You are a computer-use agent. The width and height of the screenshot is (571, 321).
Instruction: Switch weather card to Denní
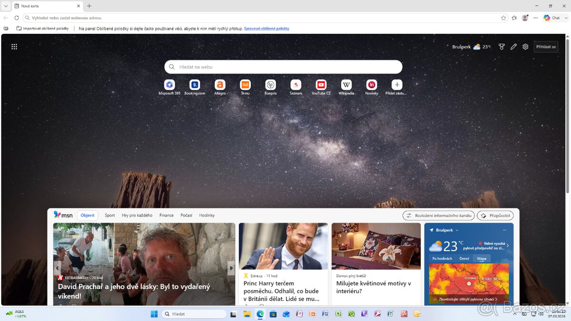point(464,259)
